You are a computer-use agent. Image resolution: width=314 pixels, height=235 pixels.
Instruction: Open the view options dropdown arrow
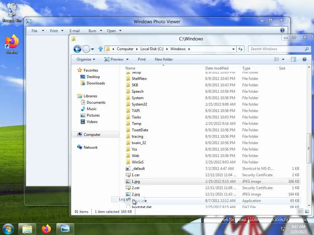point(283,59)
